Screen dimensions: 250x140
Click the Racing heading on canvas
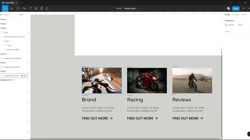click(135, 100)
